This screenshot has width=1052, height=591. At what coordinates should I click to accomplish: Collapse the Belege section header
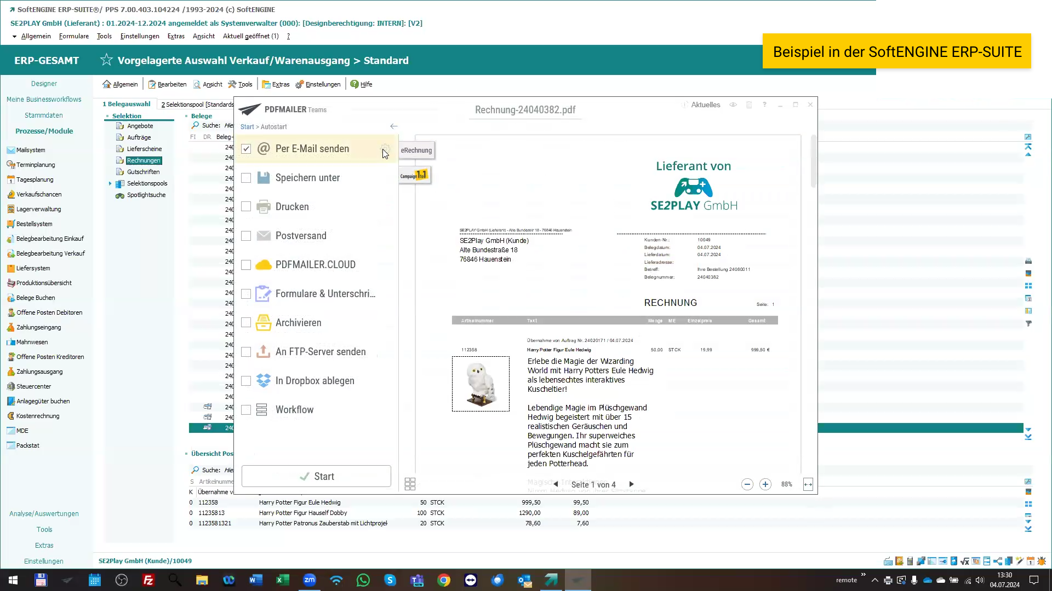coord(186,116)
